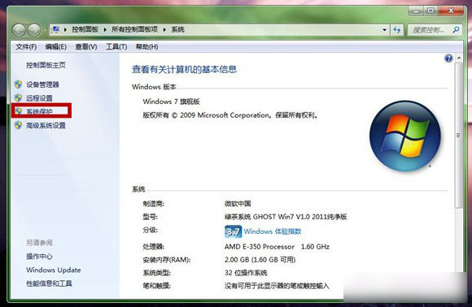Maximize the System window
Viewport: 472px width, 307px height.
coord(431,11)
